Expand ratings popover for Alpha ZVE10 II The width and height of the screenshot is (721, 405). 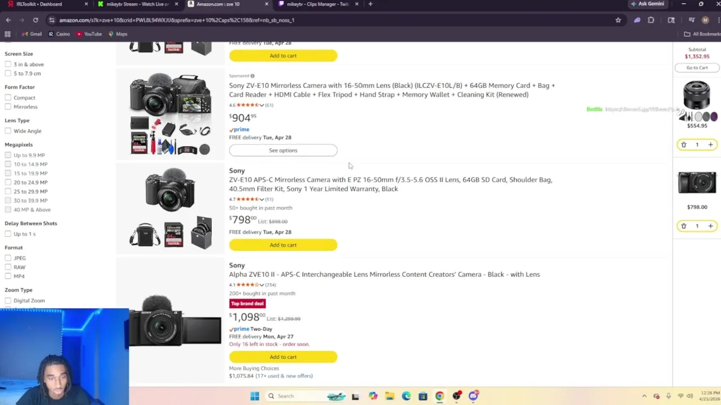(x=261, y=285)
